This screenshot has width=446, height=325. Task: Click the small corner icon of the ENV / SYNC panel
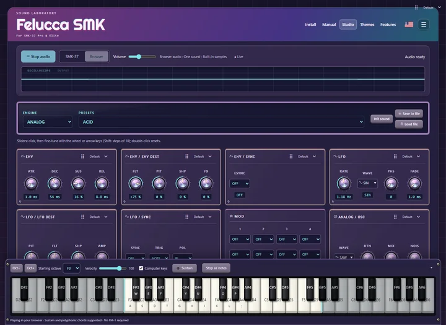(x=229, y=201)
